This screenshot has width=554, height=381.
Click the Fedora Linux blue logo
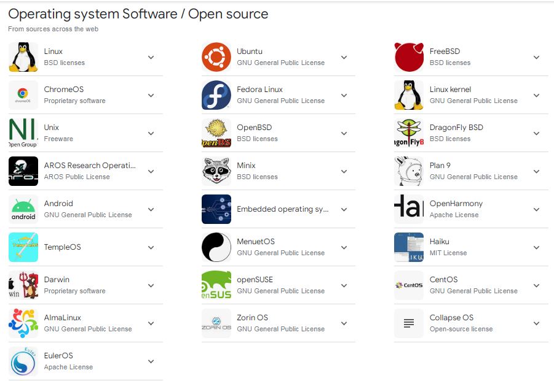[216, 95]
